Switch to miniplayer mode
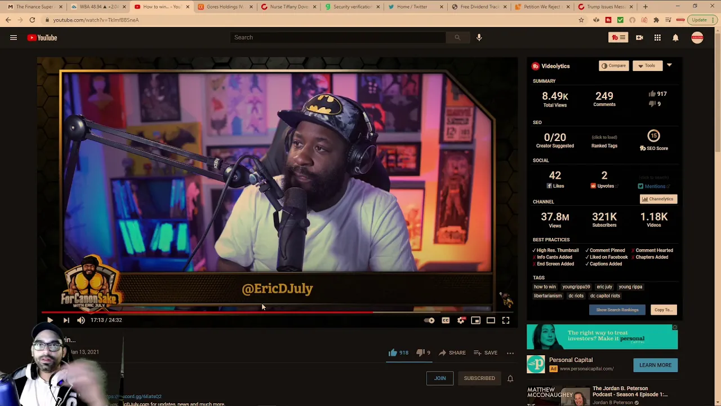 pyautogui.click(x=475, y=320)
